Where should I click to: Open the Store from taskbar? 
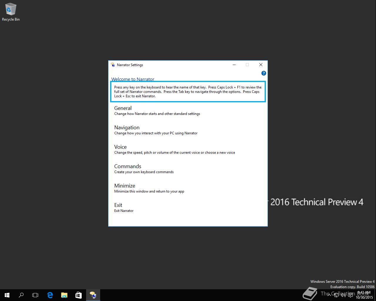[78, 295]
